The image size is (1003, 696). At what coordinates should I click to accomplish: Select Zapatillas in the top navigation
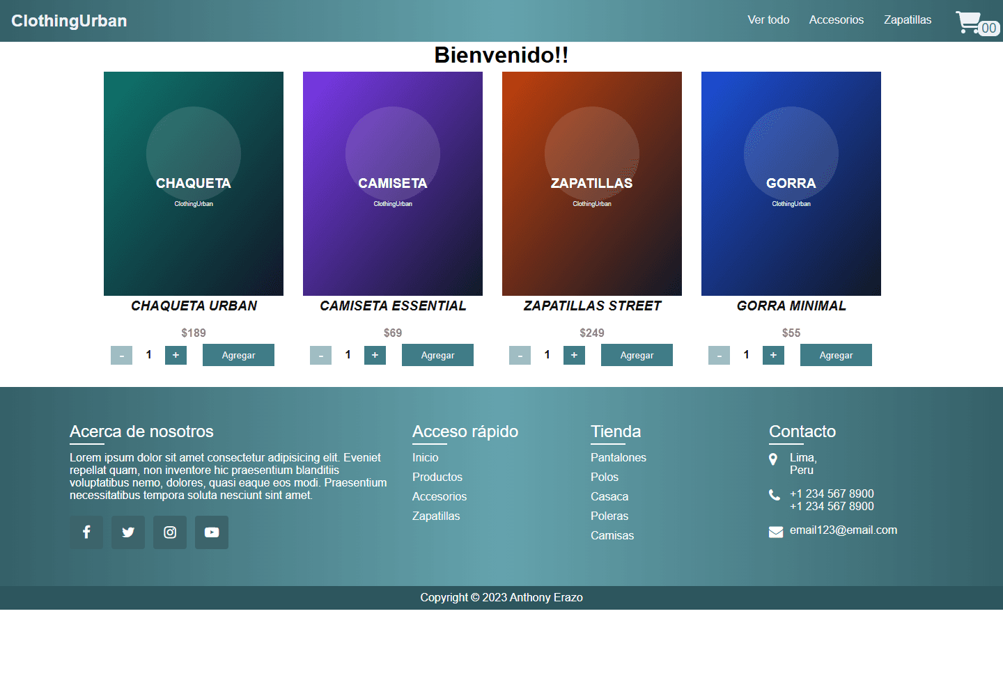pos(908,20)
